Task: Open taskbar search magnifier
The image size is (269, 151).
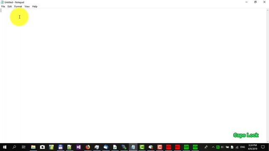Action: click(x=14, y=147)
